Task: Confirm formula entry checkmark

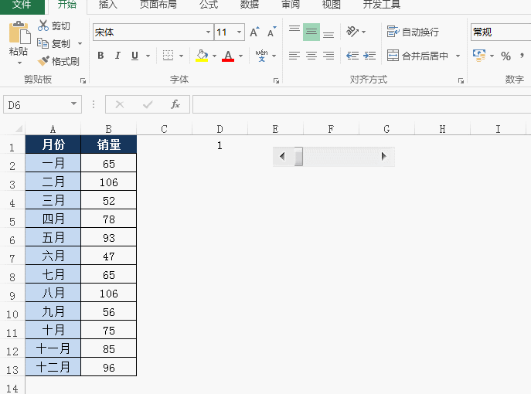Action: point(148,104)
